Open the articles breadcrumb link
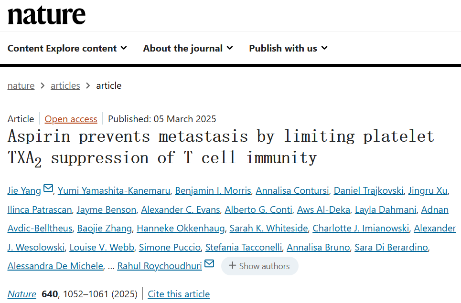This screenshot has width=461, height=303. pyautogui.click(x=65, y=86)
